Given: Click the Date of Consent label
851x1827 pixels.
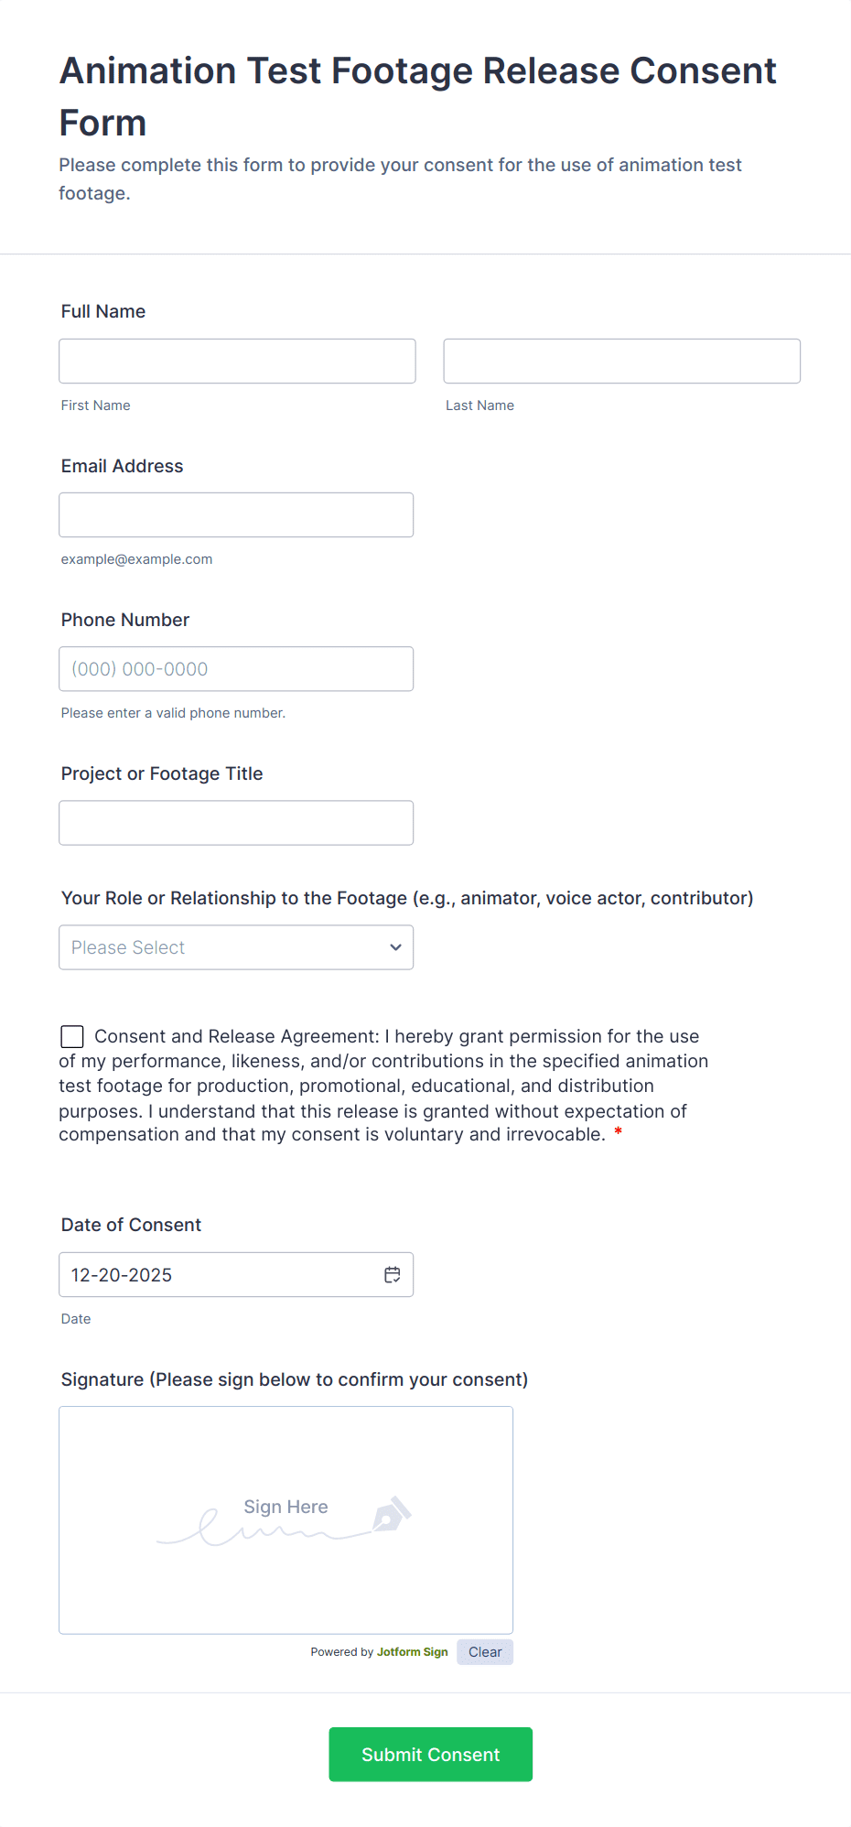Looking at the screenshot, I should point(131,1225).
